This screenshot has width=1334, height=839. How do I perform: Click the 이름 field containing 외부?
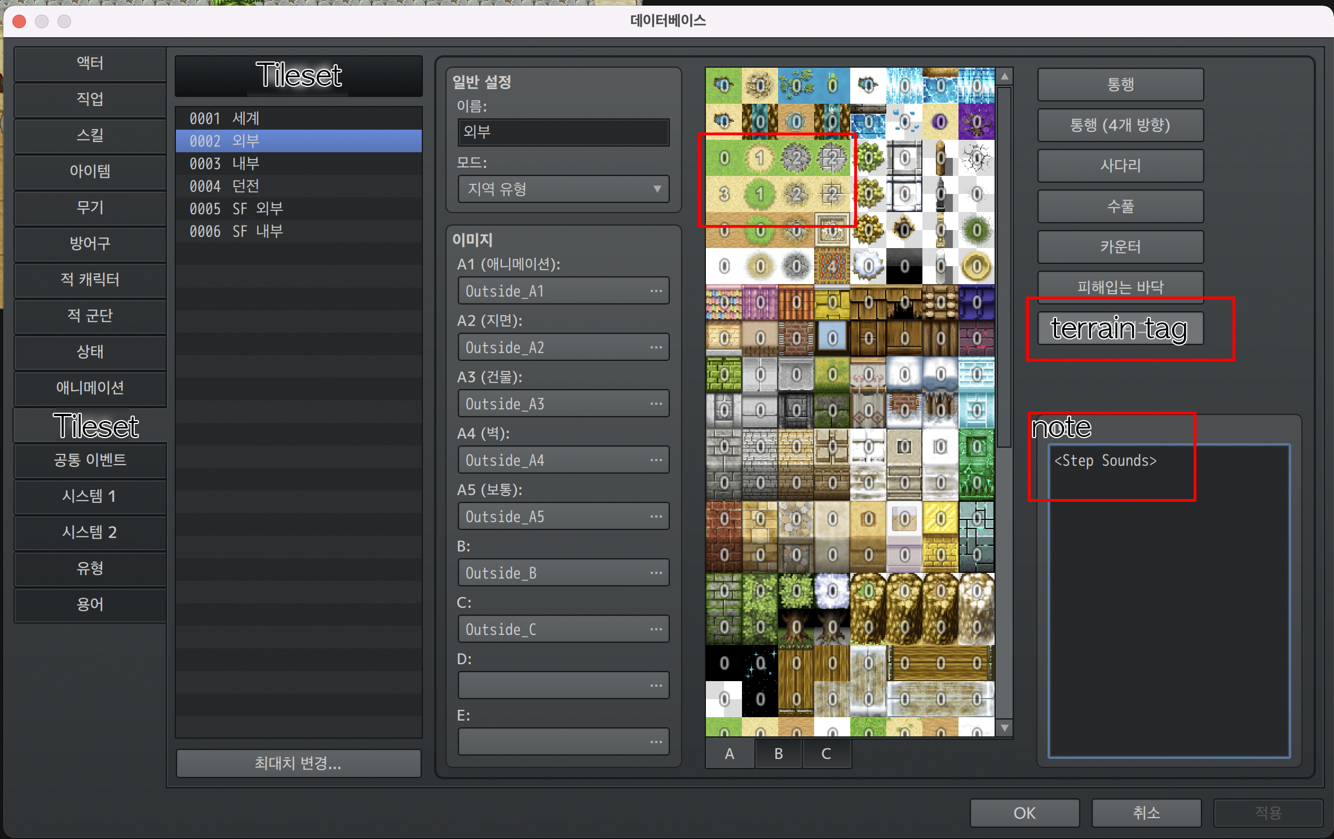563,132
